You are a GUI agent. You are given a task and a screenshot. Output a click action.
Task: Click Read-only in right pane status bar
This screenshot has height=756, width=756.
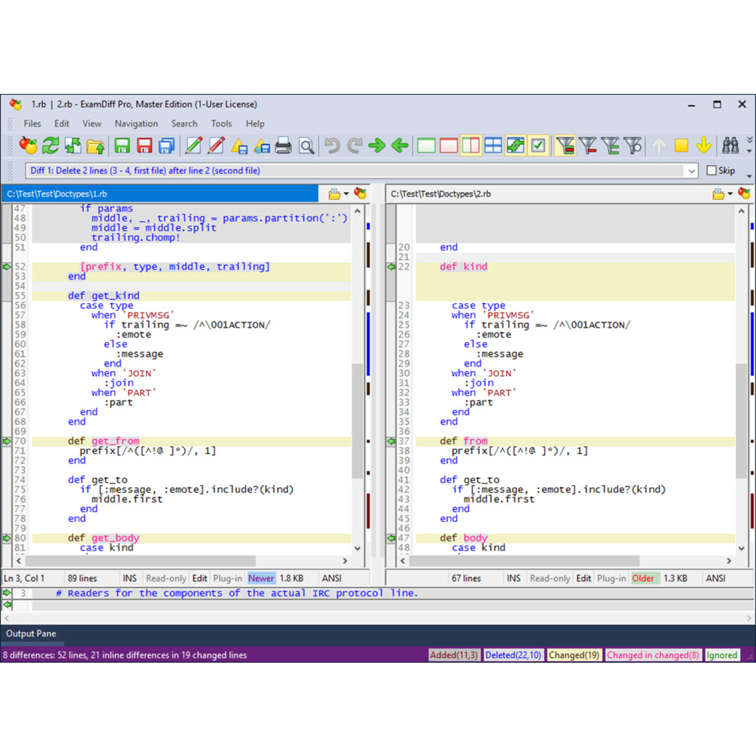[550, 578]
